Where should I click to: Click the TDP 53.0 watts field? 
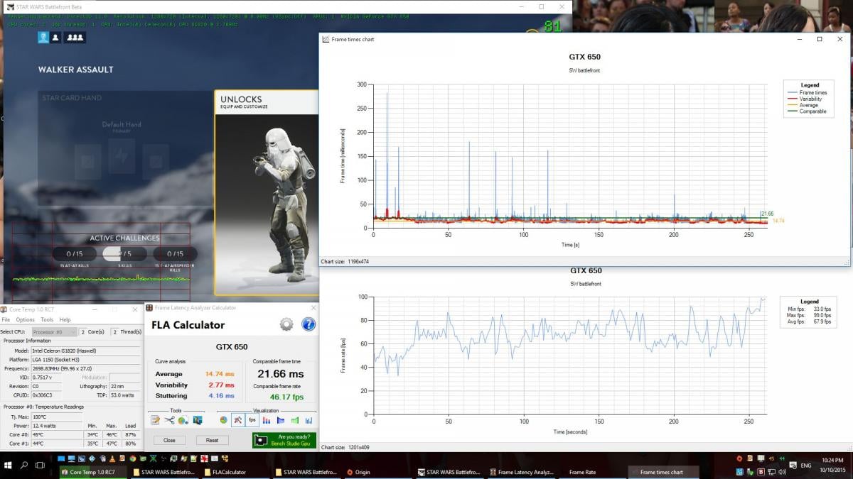126,395
